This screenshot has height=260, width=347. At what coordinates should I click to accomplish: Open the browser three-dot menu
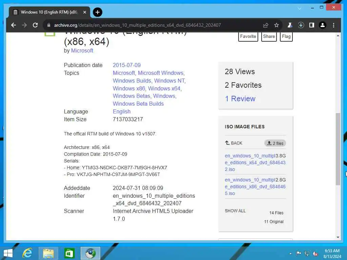(x=333, y=25)
